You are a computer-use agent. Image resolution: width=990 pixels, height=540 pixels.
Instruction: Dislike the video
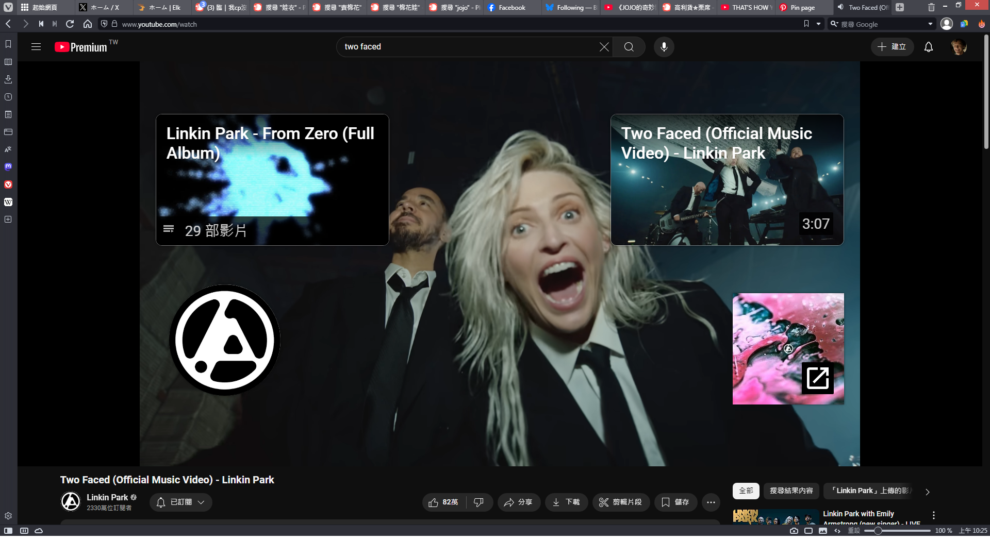pyautogui.click(x=479, y=502)
